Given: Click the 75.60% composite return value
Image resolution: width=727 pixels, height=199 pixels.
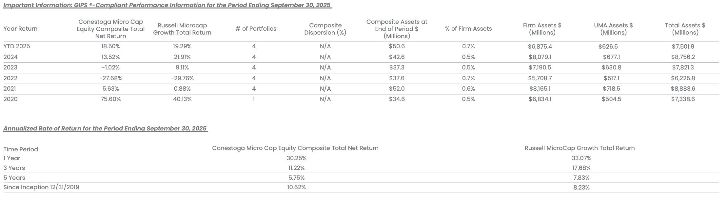Looking at the screenshot, I should tap(111, 99).
